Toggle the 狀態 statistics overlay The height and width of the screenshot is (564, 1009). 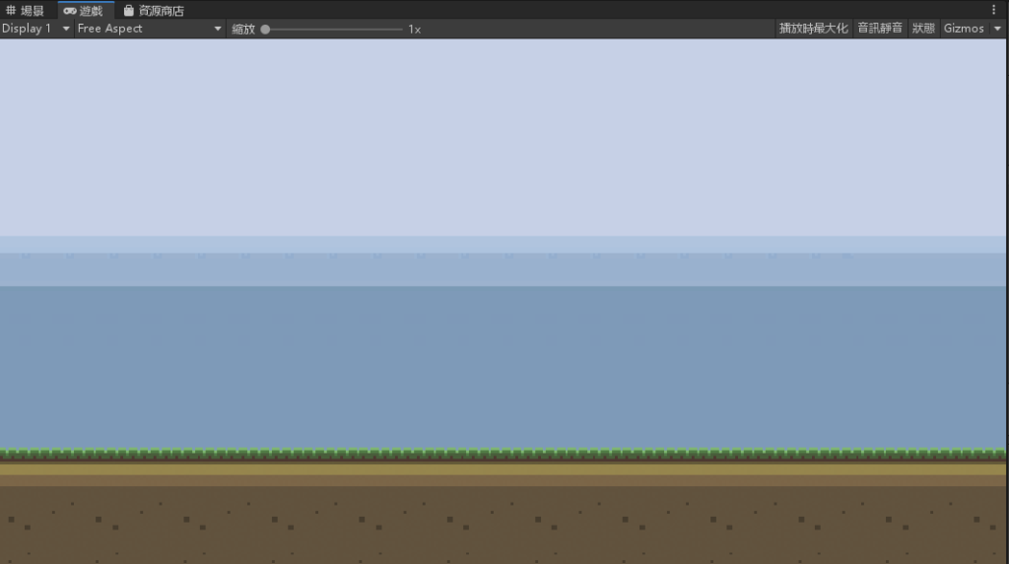923,29
